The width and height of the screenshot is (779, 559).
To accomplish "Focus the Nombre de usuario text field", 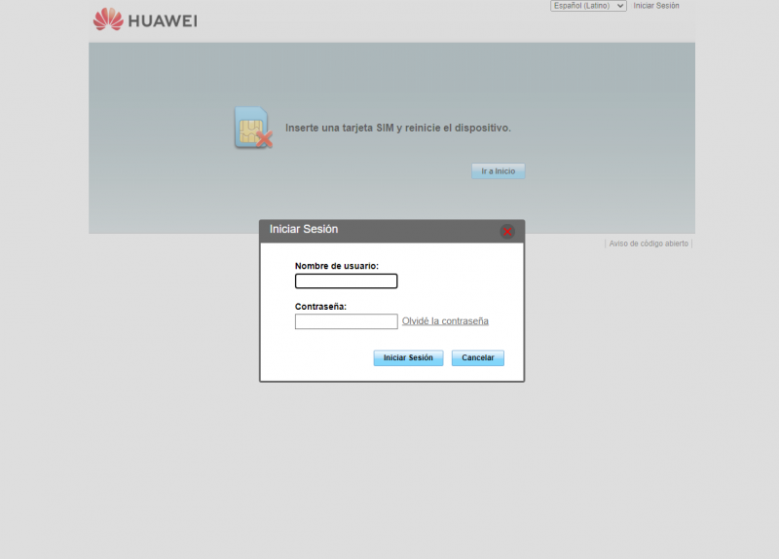I will (x=346, y=281).
